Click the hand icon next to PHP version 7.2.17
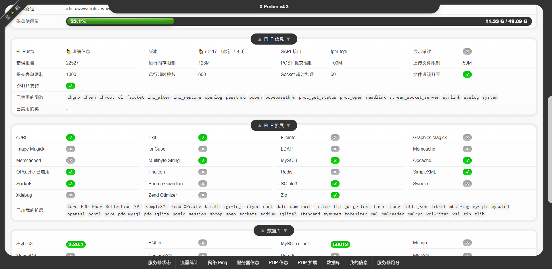This screenshot has width=552, height=269. click(x=201, y=51)
